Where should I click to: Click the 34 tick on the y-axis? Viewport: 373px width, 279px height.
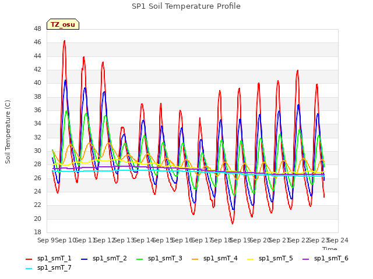tap(37, 124)
